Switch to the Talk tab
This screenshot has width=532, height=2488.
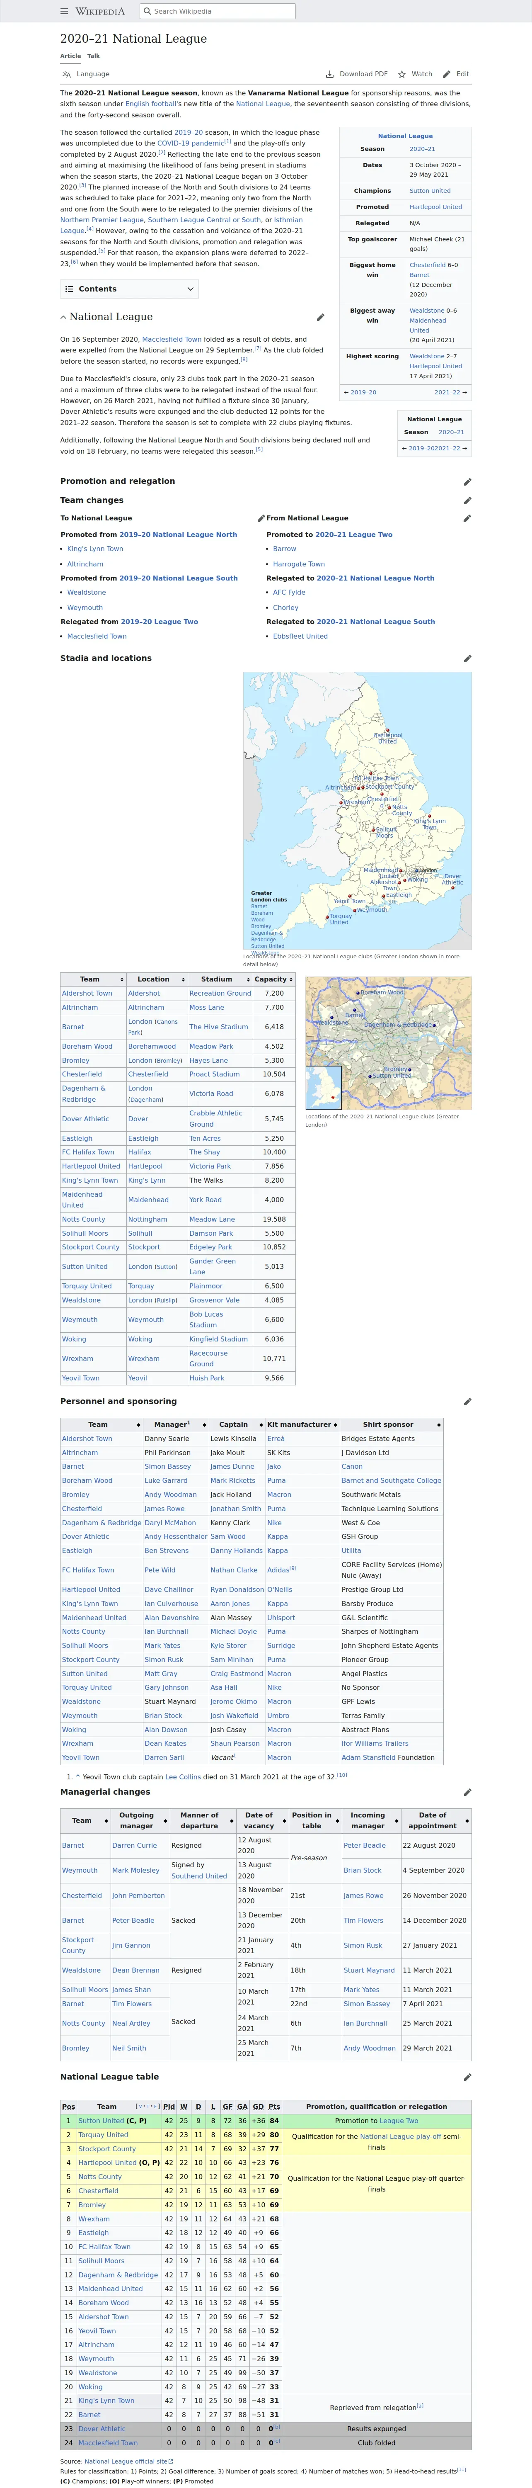(94, 56)
